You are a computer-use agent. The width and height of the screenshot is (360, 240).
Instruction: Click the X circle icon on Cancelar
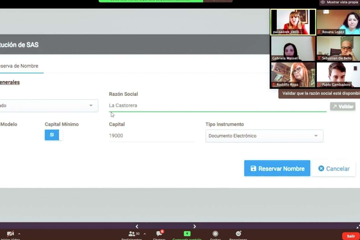click(321, 168)
